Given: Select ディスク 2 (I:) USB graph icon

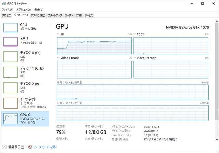Looking at the screenshot, I should click(10, 87).
